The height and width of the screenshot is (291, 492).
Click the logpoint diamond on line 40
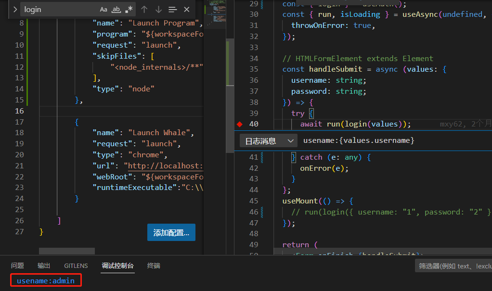click(240, 124)
